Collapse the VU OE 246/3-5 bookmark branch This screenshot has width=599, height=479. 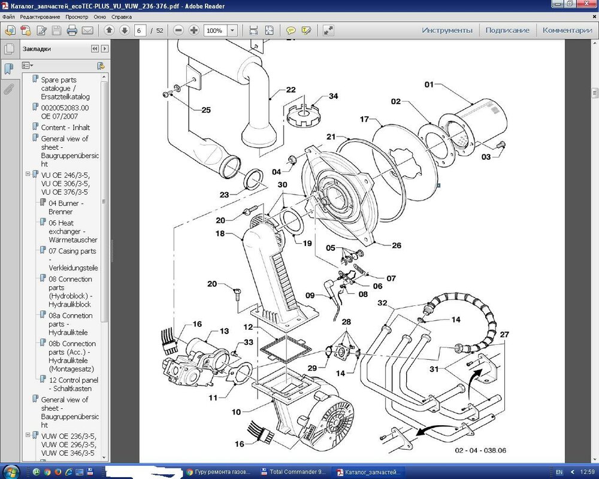click(28, 174)
